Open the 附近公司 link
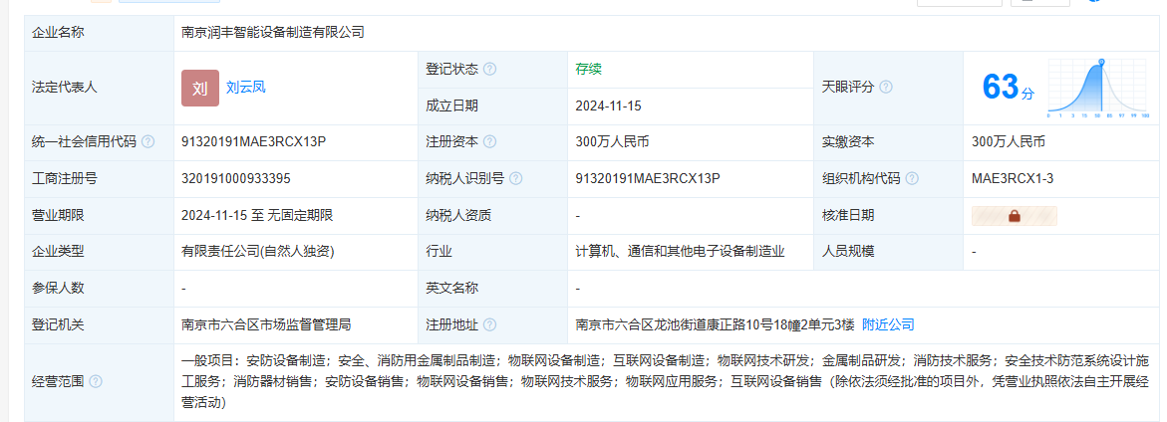Viewport: 1167px width, 422px height. (x=888, y=324)
